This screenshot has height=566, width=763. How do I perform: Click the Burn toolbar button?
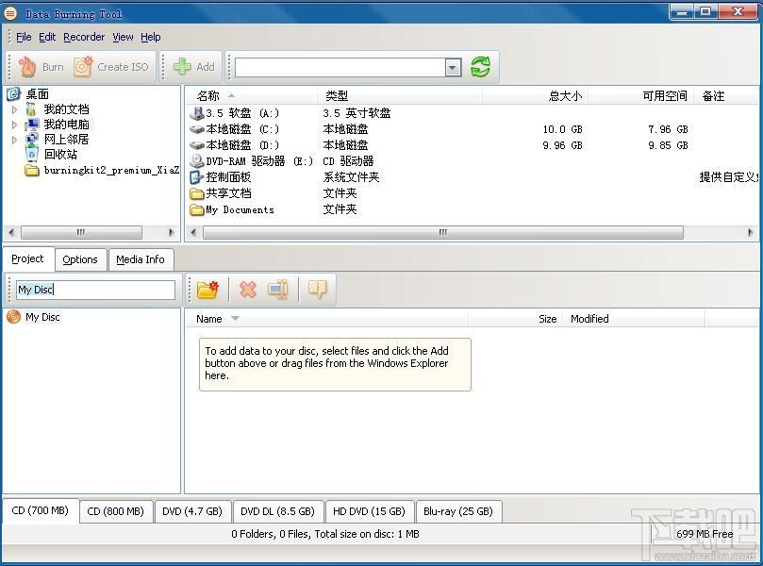[41, 67]
